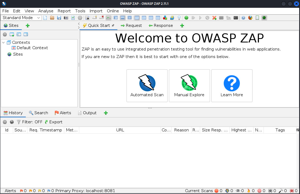Toggle the green radar HUD button
This screenshot has height=194, width=300.
[264, 18]
